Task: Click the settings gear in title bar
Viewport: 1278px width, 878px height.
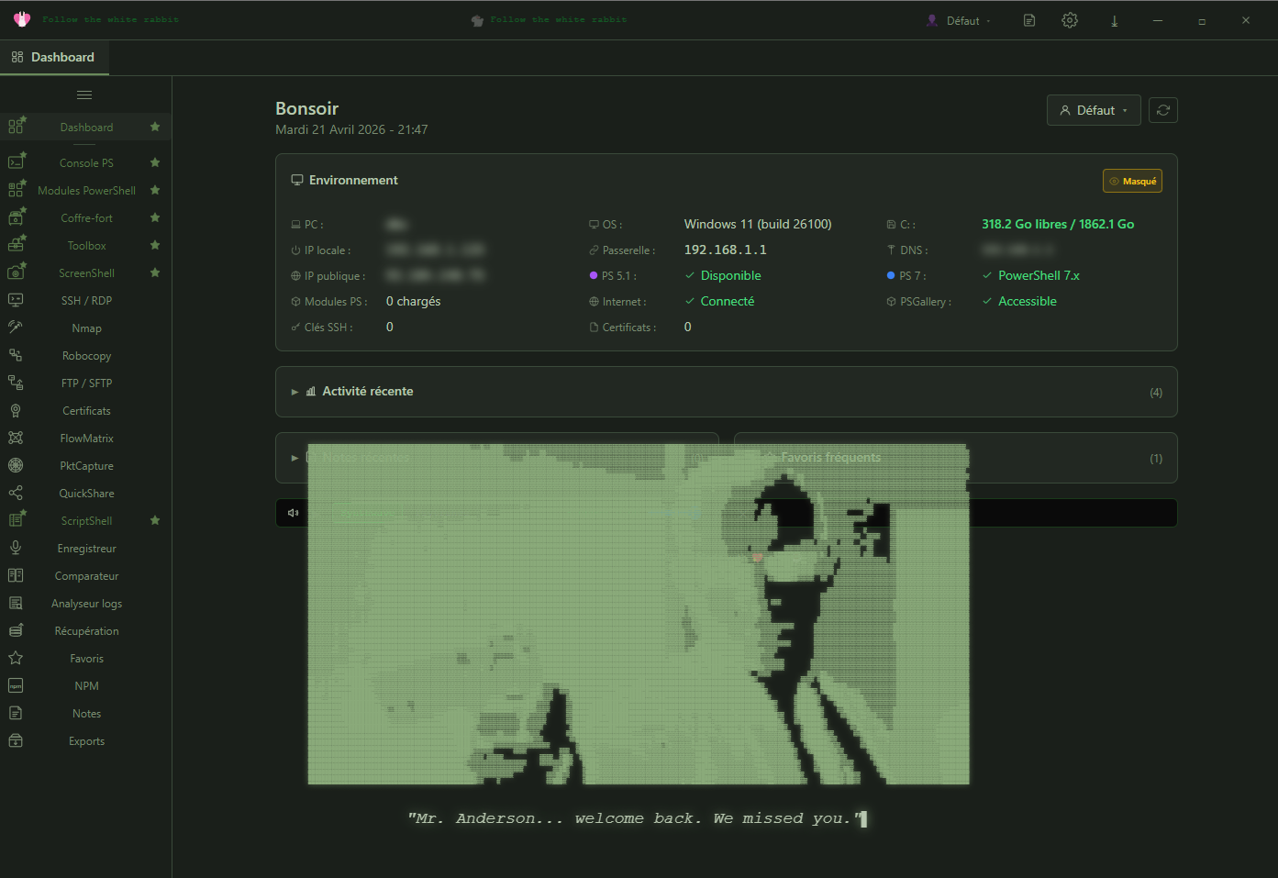Action: coord(1069,20)
